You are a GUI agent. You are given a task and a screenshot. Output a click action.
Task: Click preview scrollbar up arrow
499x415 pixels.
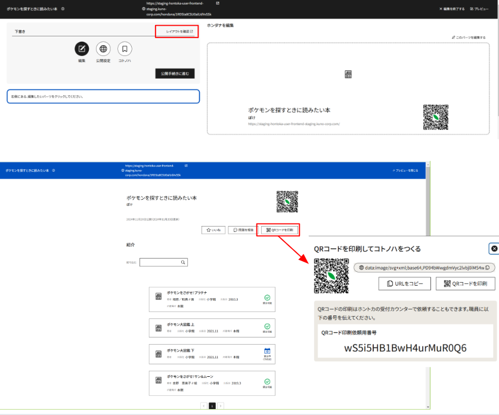[428, 165]
